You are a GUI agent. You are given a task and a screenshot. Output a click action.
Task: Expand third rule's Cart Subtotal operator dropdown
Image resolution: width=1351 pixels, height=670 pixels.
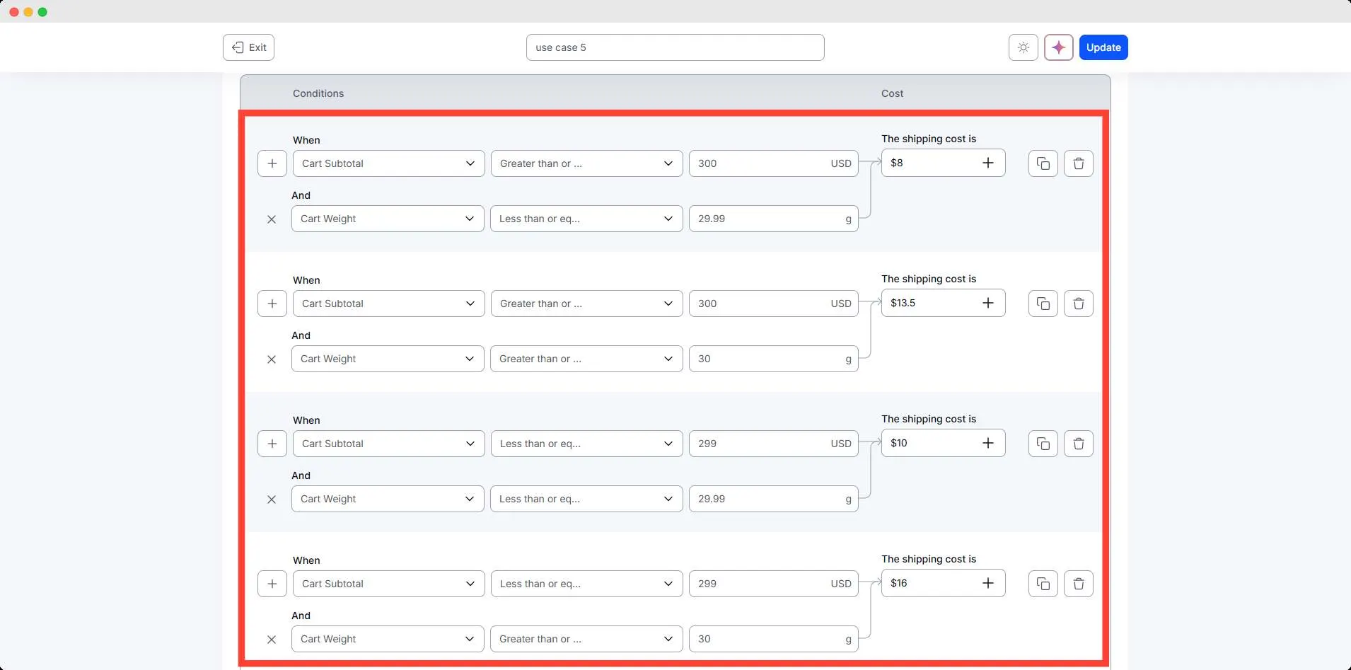586,444
